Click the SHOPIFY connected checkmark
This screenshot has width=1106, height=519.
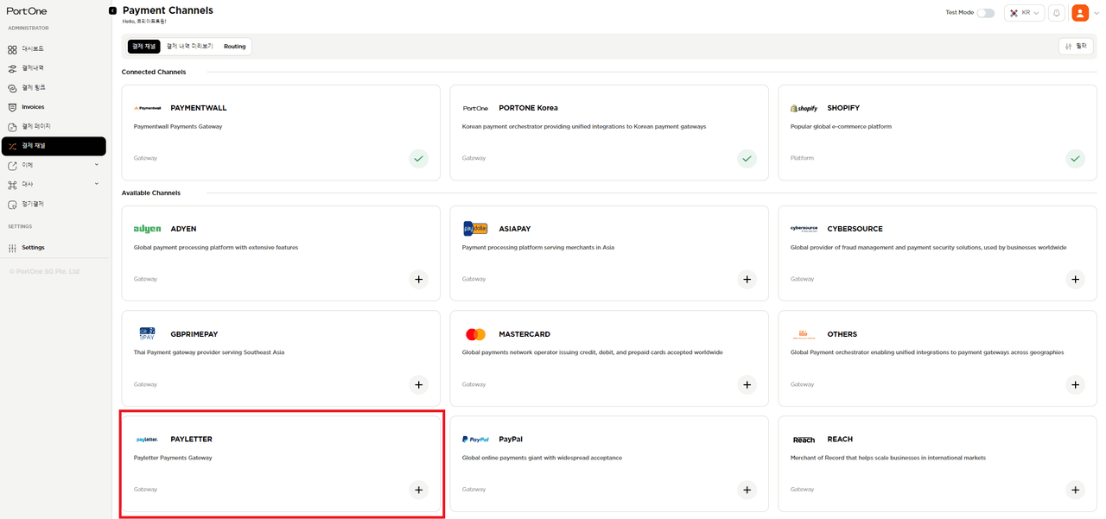pyautogui.click(x=1075, y=158)
